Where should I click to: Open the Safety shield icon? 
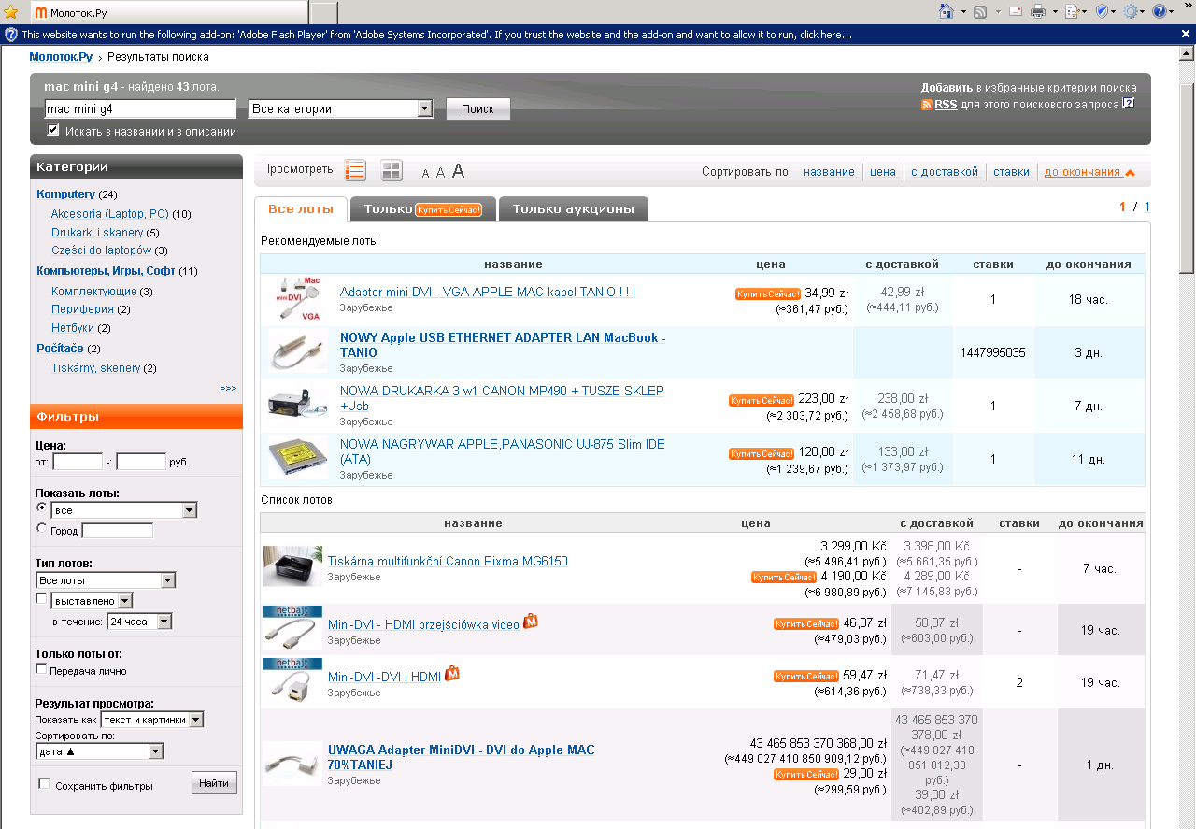pos(1101,11)
